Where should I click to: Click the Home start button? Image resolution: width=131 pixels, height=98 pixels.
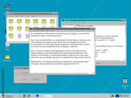click(x=7, y=96)
